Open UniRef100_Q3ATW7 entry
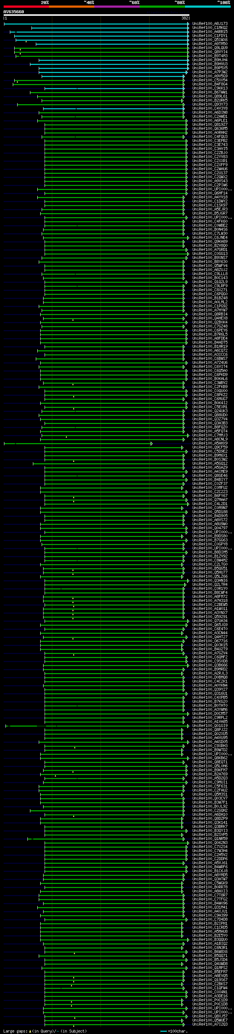 tap(210, 879)
